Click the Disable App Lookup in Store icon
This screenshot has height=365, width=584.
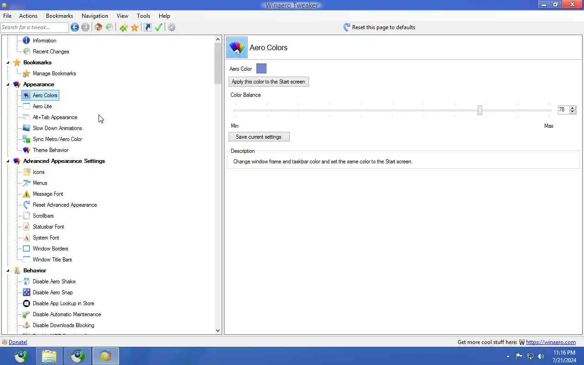coord(26,303)
